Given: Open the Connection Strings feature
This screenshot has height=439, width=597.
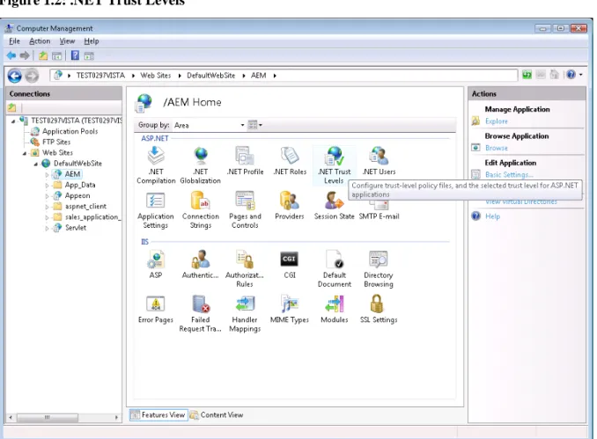Looking at the screenshot, I should [200, 210].
